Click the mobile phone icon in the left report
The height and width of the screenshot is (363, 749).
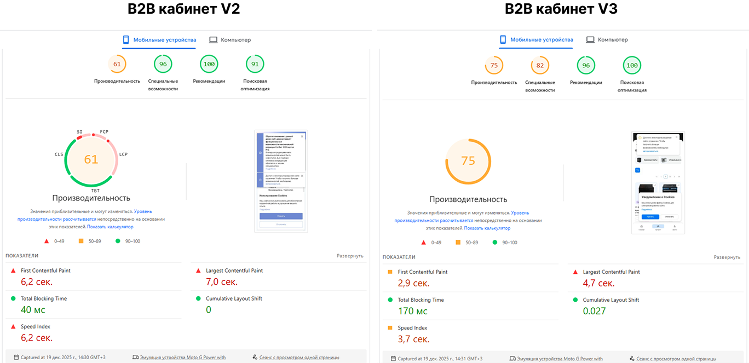click(x=125, y=40)
